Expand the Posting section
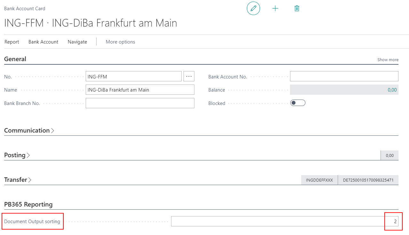The width and height of the screenshot is (409, 235). point(17,155)
